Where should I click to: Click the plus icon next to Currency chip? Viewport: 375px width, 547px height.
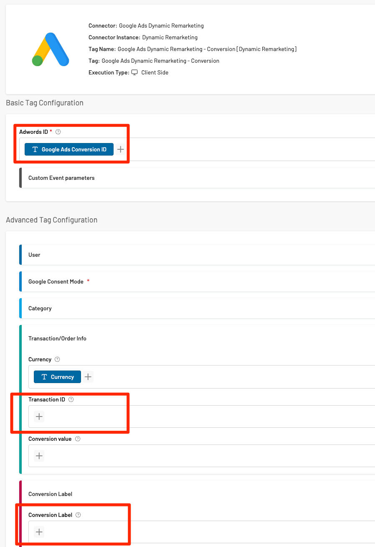pos(88,377)
